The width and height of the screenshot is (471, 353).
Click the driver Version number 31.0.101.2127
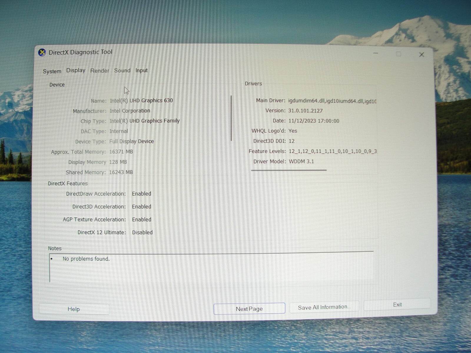point(305,111)
